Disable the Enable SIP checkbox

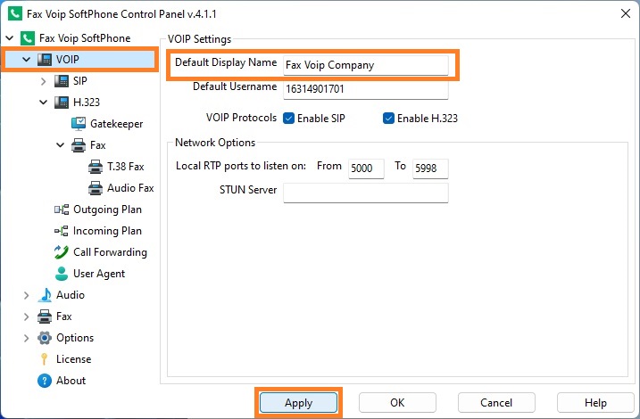[288, 119]
